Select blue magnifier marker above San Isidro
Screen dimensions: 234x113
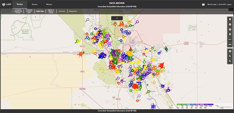(139, 96)
